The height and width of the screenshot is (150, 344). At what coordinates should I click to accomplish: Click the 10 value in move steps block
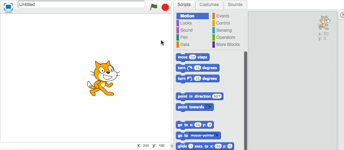[x=192, y=57]
